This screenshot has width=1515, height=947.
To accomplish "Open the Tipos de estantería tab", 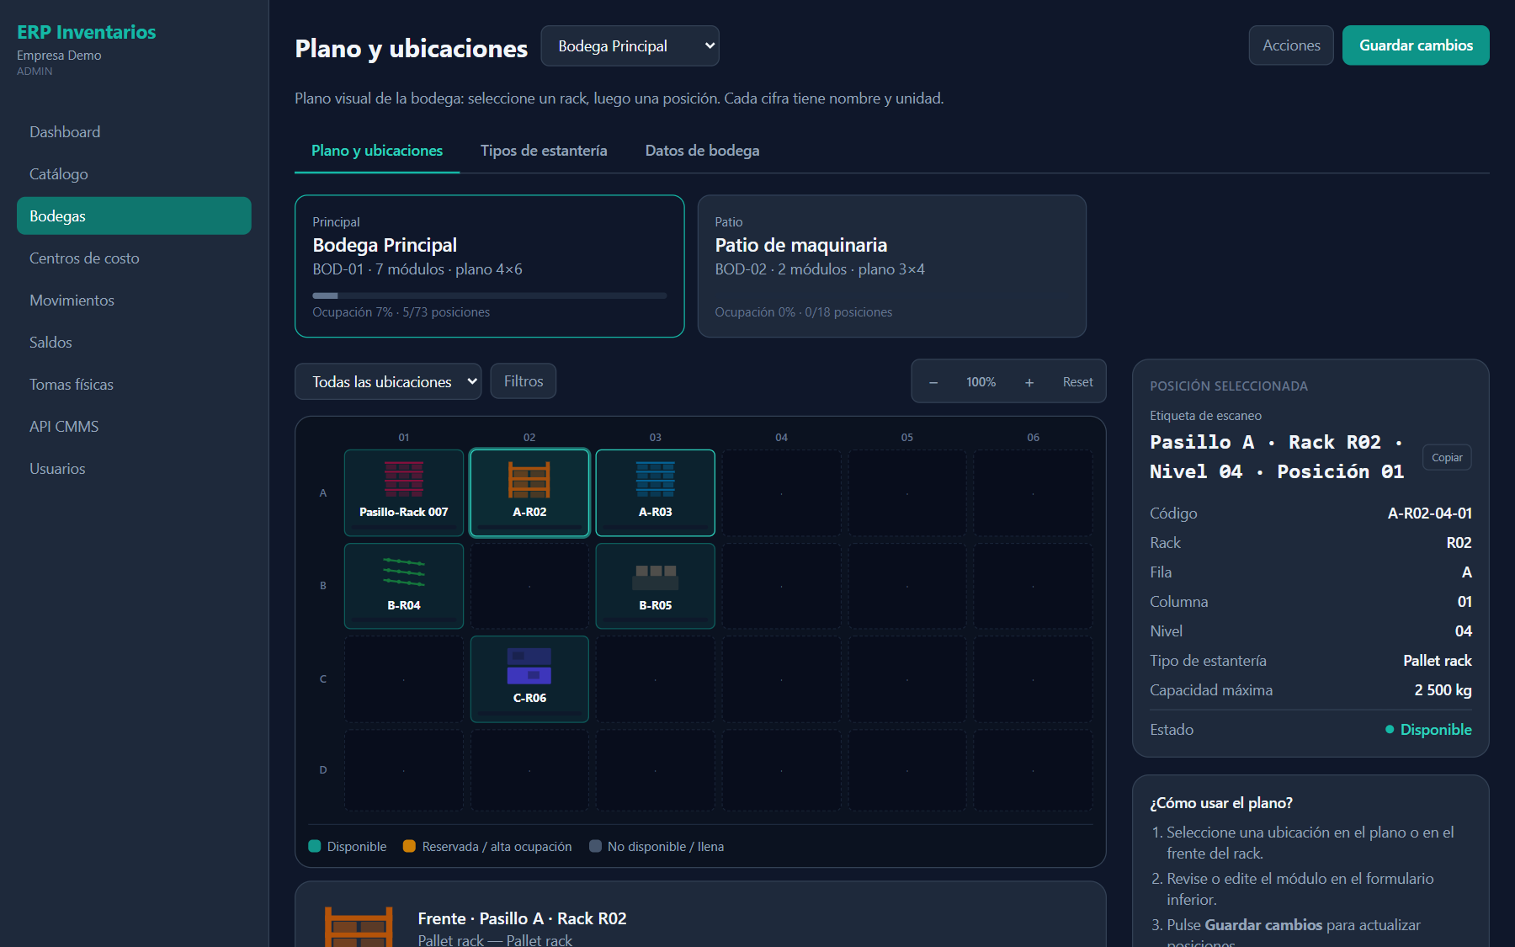I will (544, 151).
